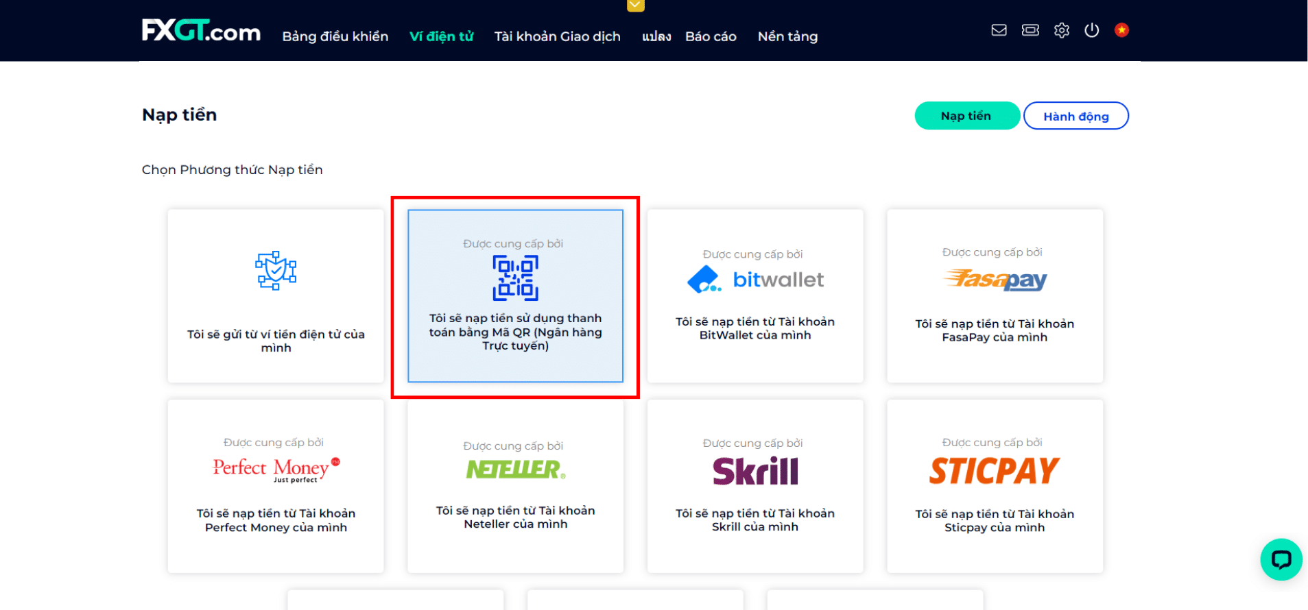Screen dimensions: 1308x610
Task: Open the live chat bubble
Action: point(1281,560)
